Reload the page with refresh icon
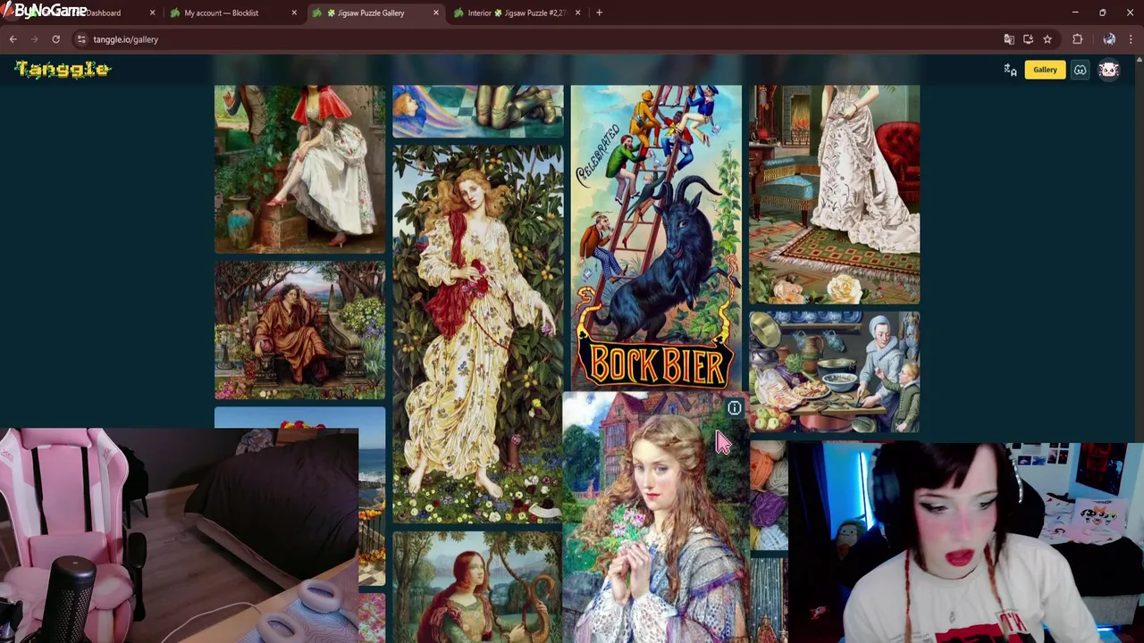Image resolution: width=1144 pixels, height=643 pixels. (55, 39)
